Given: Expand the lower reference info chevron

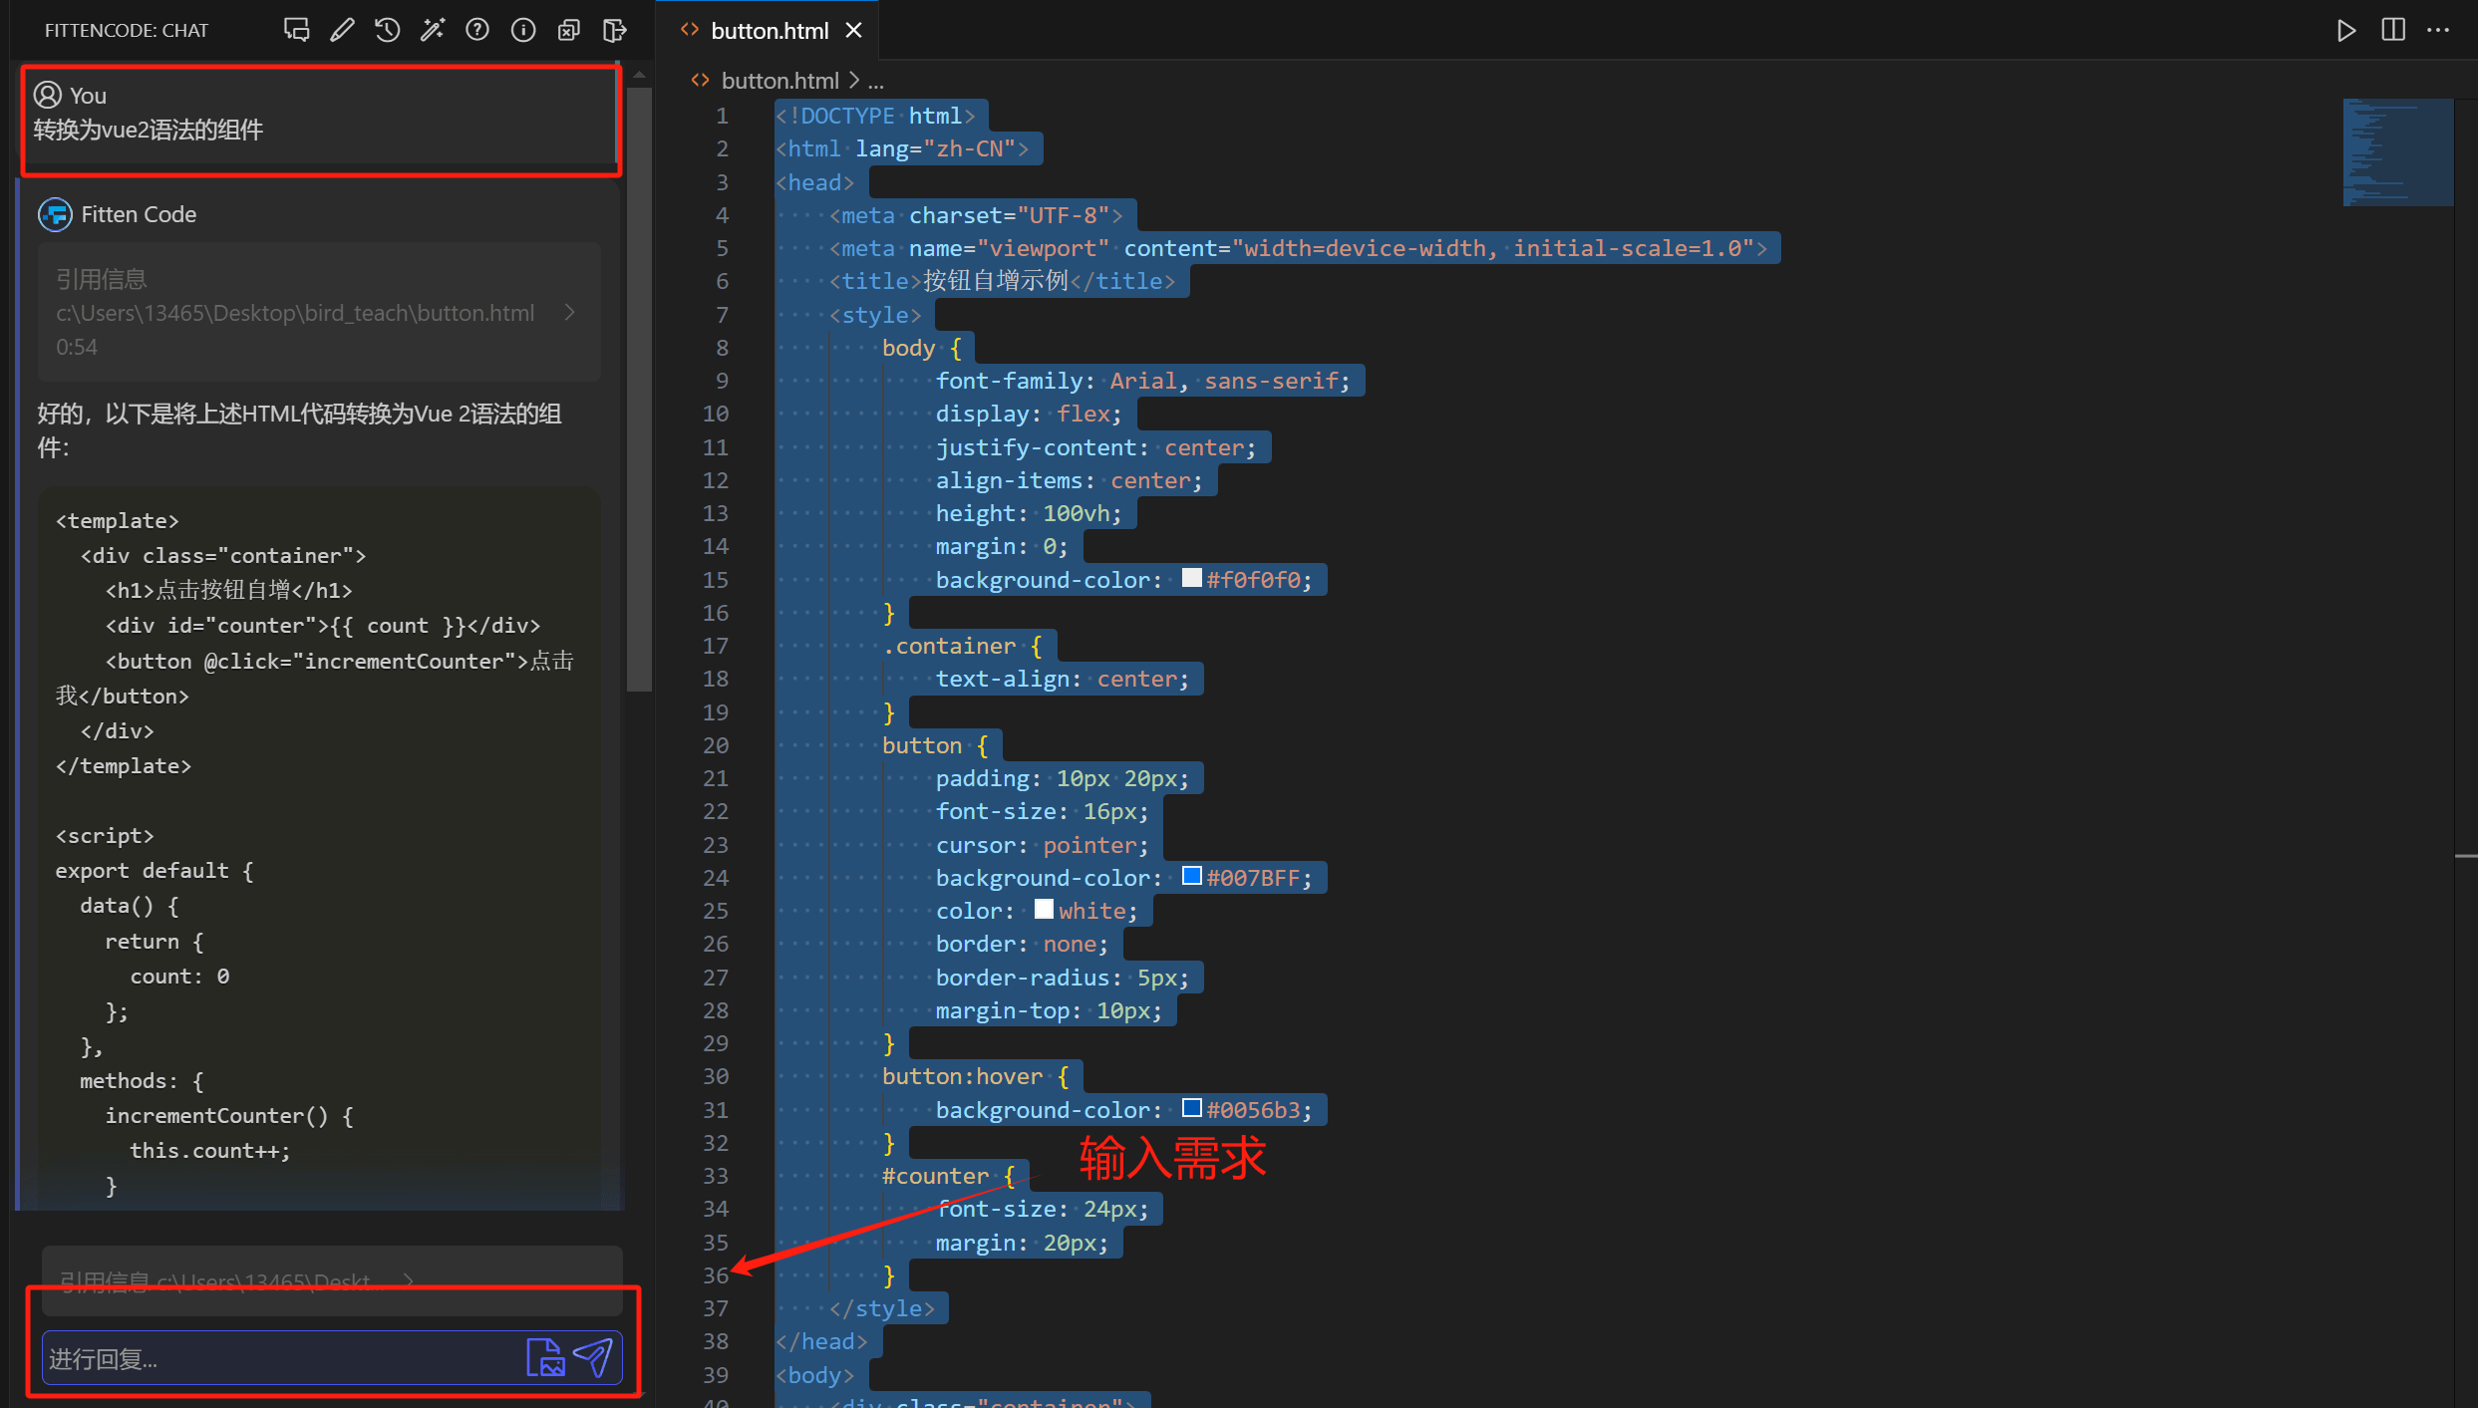Looking at the screenshot, I should click(407, 1280).
